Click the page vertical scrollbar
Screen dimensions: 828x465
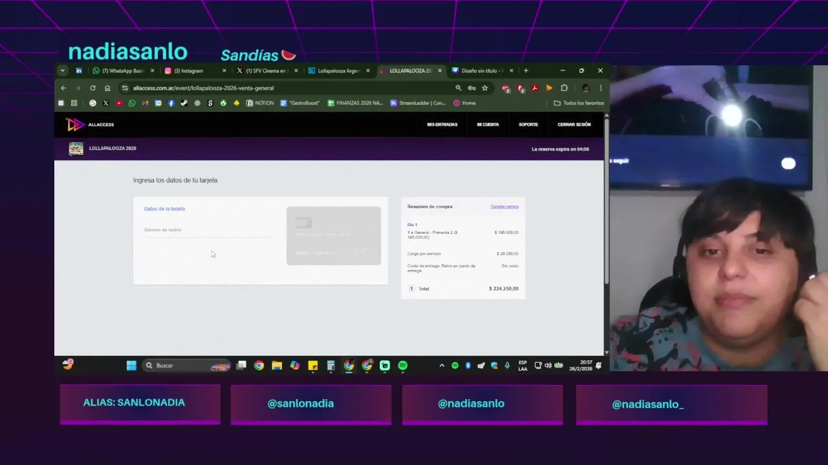[x=606, y=200]
